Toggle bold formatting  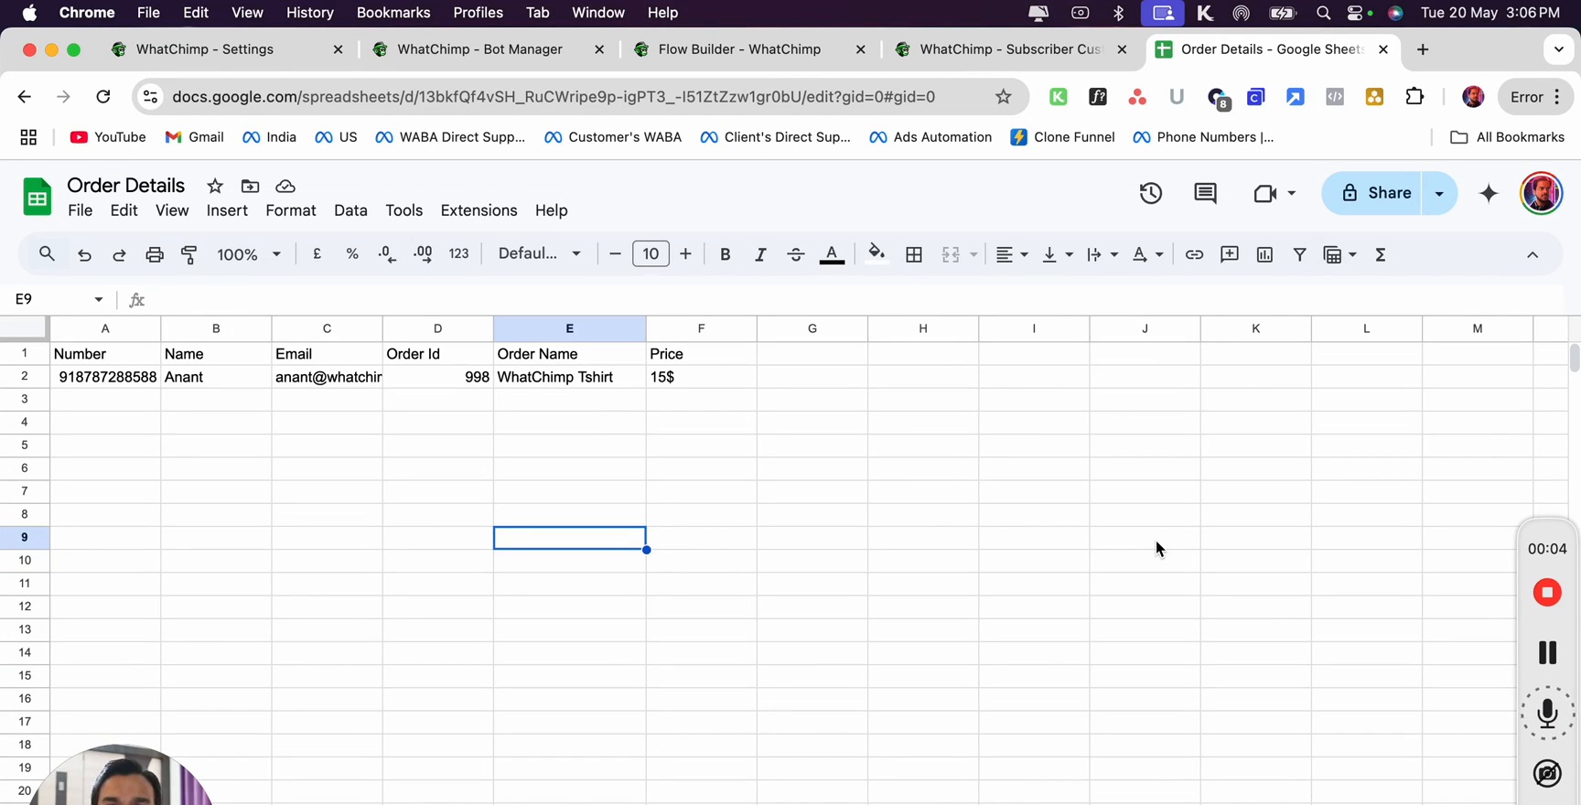coord(725,254)
